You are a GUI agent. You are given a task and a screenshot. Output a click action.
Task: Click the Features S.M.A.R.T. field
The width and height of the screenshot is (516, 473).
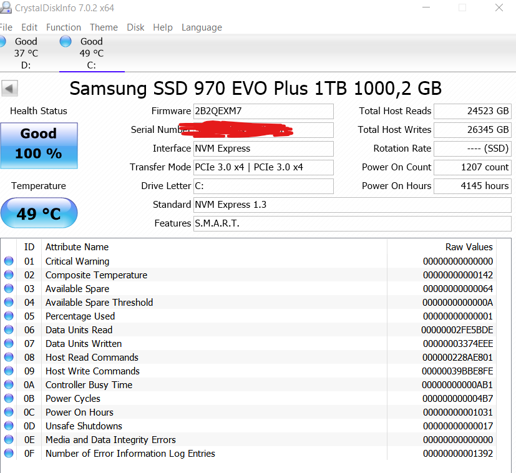click(352, 223)
